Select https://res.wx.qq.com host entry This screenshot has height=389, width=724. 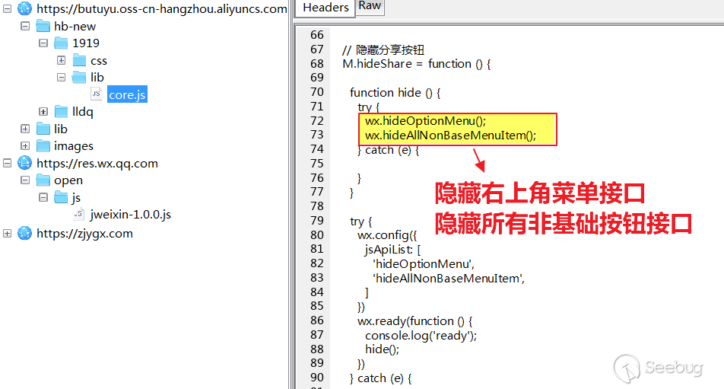97,164
